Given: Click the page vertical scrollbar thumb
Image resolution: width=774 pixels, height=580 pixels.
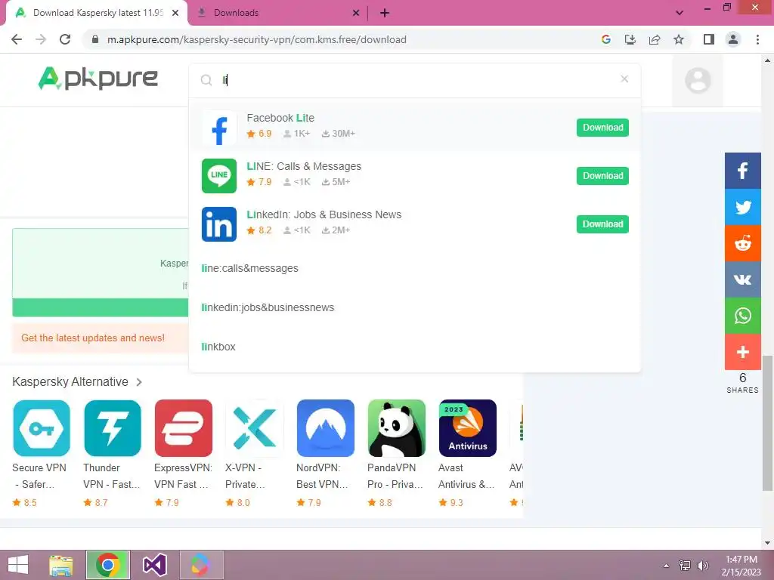Looking at the screenshot, I should 767,423.
